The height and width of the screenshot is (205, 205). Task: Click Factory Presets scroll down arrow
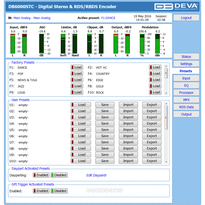click(x=166, y=93)
